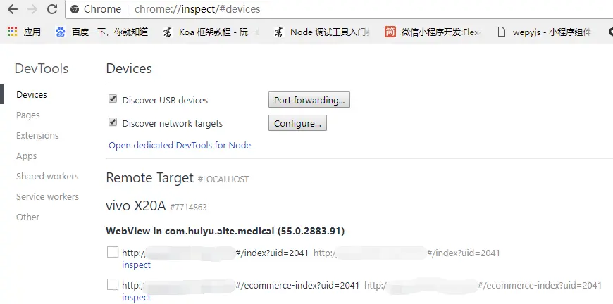Open the Baidu paw bookmark icon

coord(60,32)
